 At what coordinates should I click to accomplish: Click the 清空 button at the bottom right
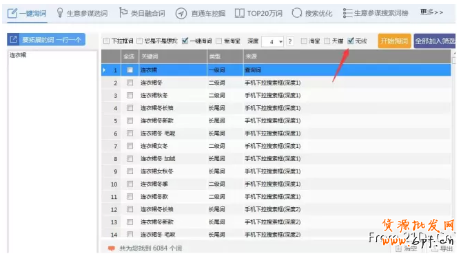(x=407, y=248)
